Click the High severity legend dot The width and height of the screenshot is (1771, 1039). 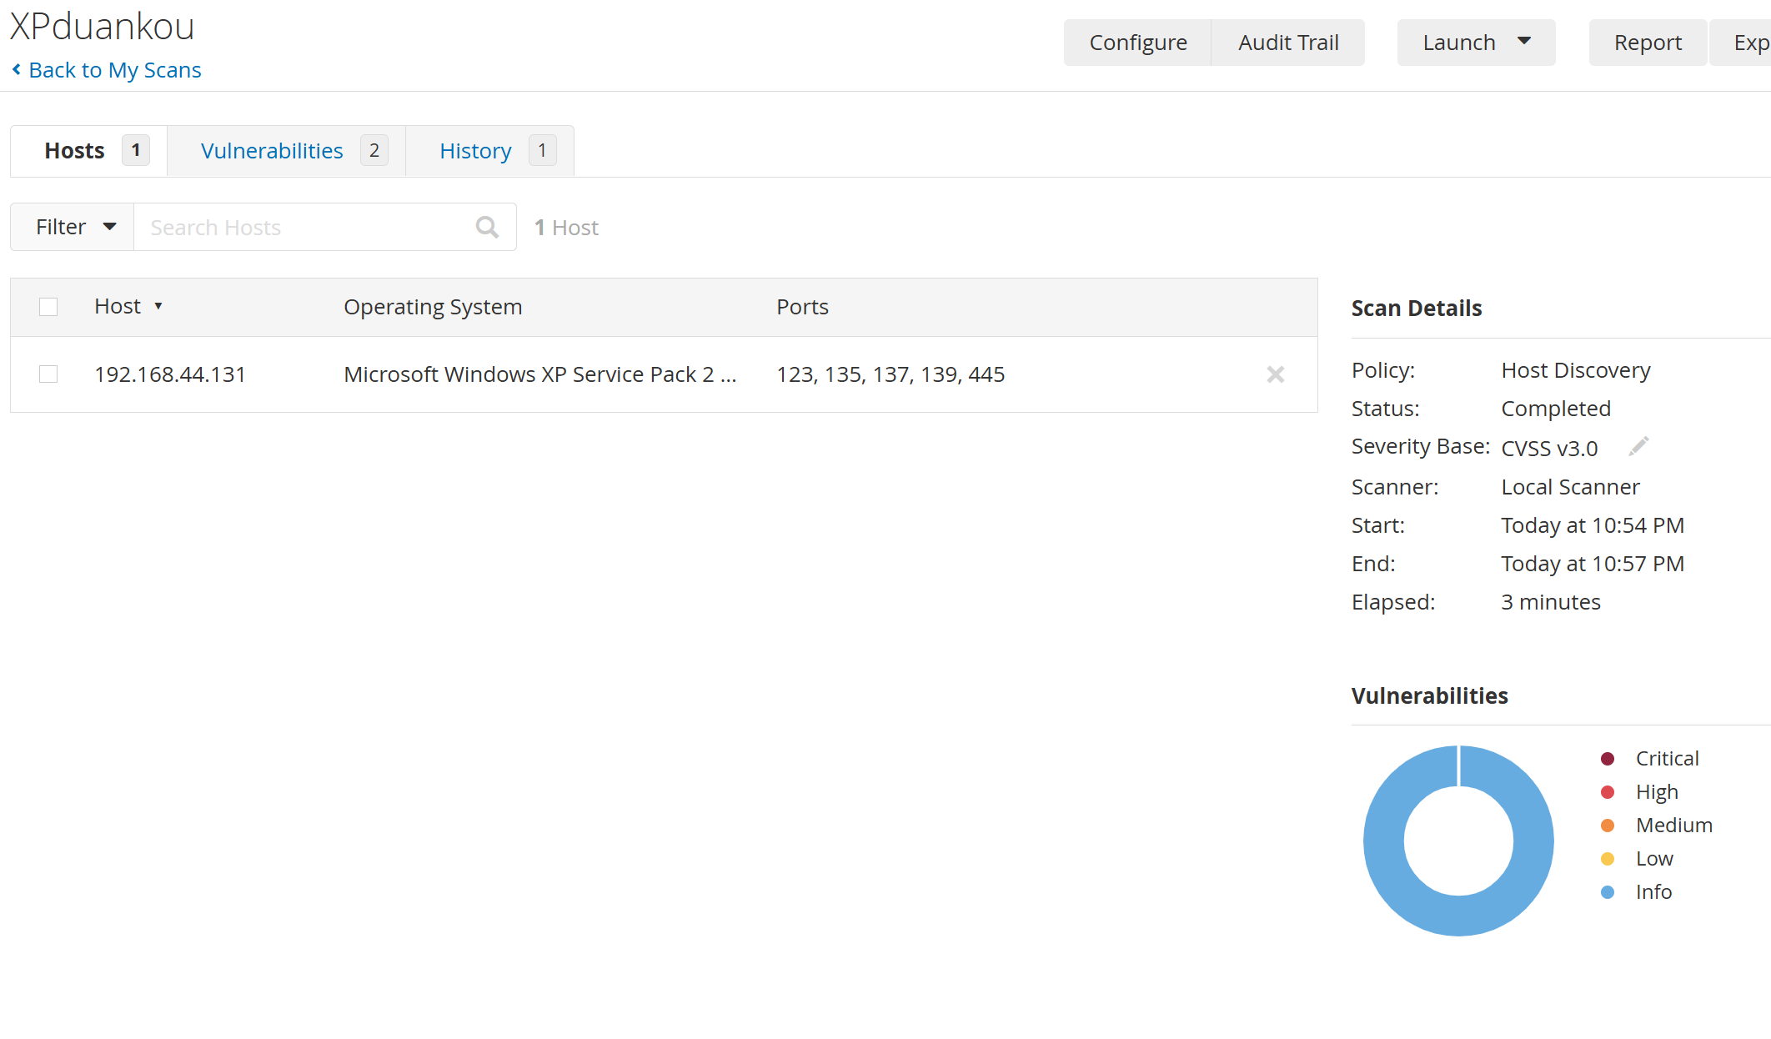coord(1608,792)
